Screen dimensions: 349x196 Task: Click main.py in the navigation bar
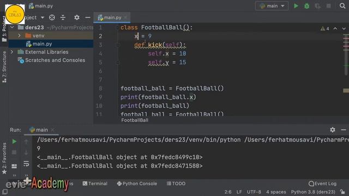click(x=41, y=6)
